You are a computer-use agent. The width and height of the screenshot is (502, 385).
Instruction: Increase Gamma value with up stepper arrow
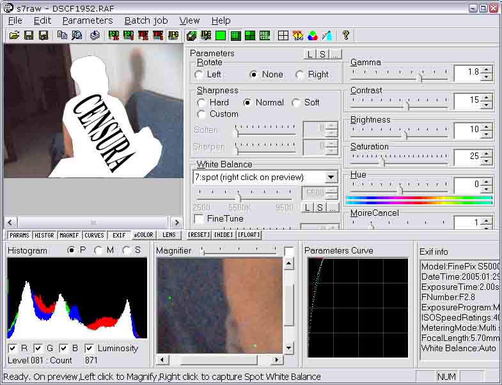click(x=487, y=69)
